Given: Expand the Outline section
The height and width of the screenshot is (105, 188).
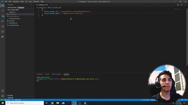Looking at the screenshot, I should pos(10,96).
